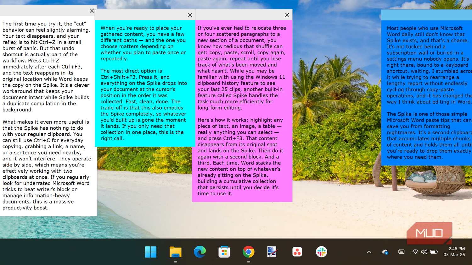Launch File Explorer from the taskbar
This screenshot has height=265, width=472.
(x=175, y=252)
